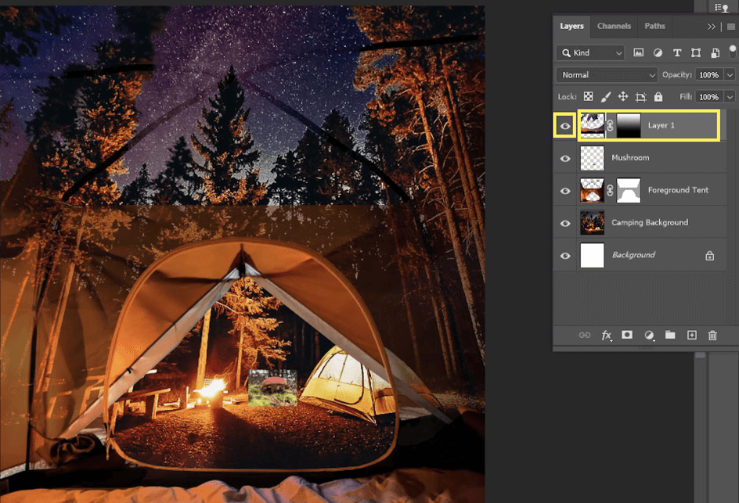Click the collapsed panel icon above Layers
This screenshot has height=503, width=739.
click(x=721, y=8)
